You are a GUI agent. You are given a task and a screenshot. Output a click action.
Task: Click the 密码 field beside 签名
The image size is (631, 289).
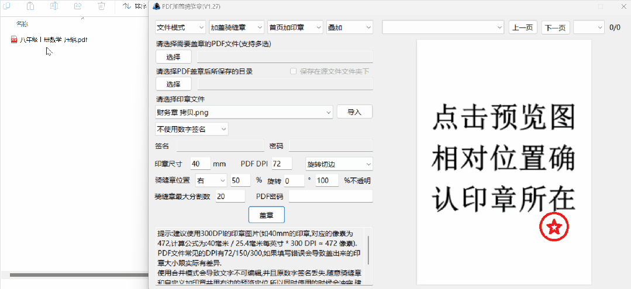tap(331, 145)
